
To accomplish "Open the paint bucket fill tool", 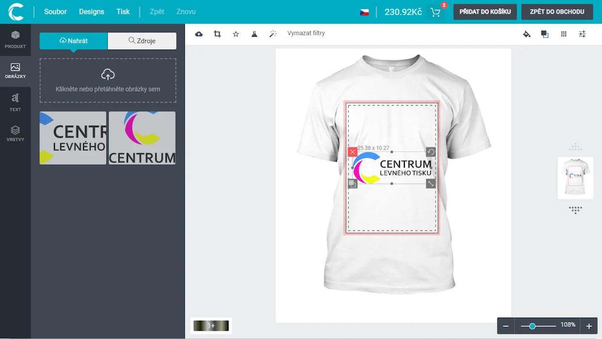I will point(527,34).
